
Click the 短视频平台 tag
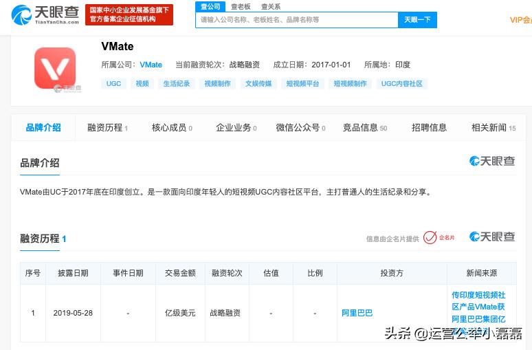(x=302, y=83)
